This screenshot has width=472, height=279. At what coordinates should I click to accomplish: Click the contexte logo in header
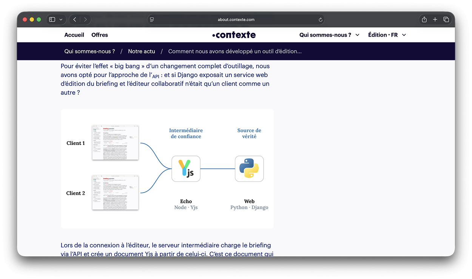point(234,35)
